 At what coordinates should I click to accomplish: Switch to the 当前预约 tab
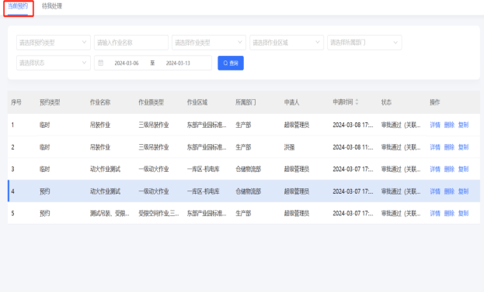(18, 6)
